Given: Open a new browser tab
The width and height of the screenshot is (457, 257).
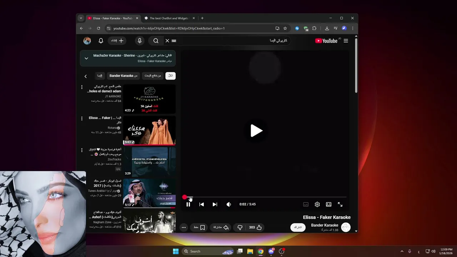Looking at the screenshot, I should 202,18.
